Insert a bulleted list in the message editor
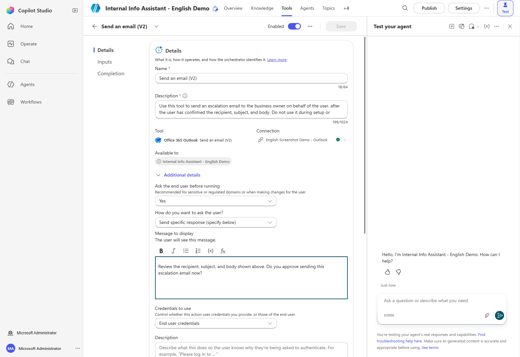Image resolution: width=520 pixels, height=357 pixels. 186,251
